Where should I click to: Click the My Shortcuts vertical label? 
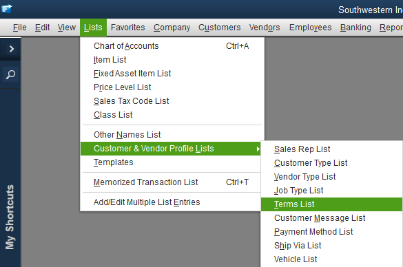pos(10,217)
